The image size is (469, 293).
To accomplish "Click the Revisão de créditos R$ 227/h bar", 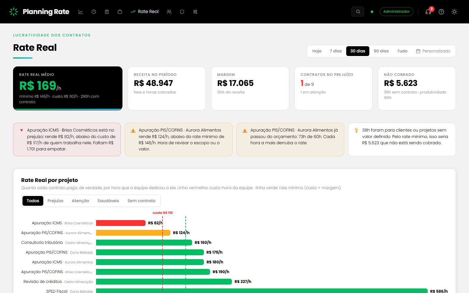I will (164, 282).
